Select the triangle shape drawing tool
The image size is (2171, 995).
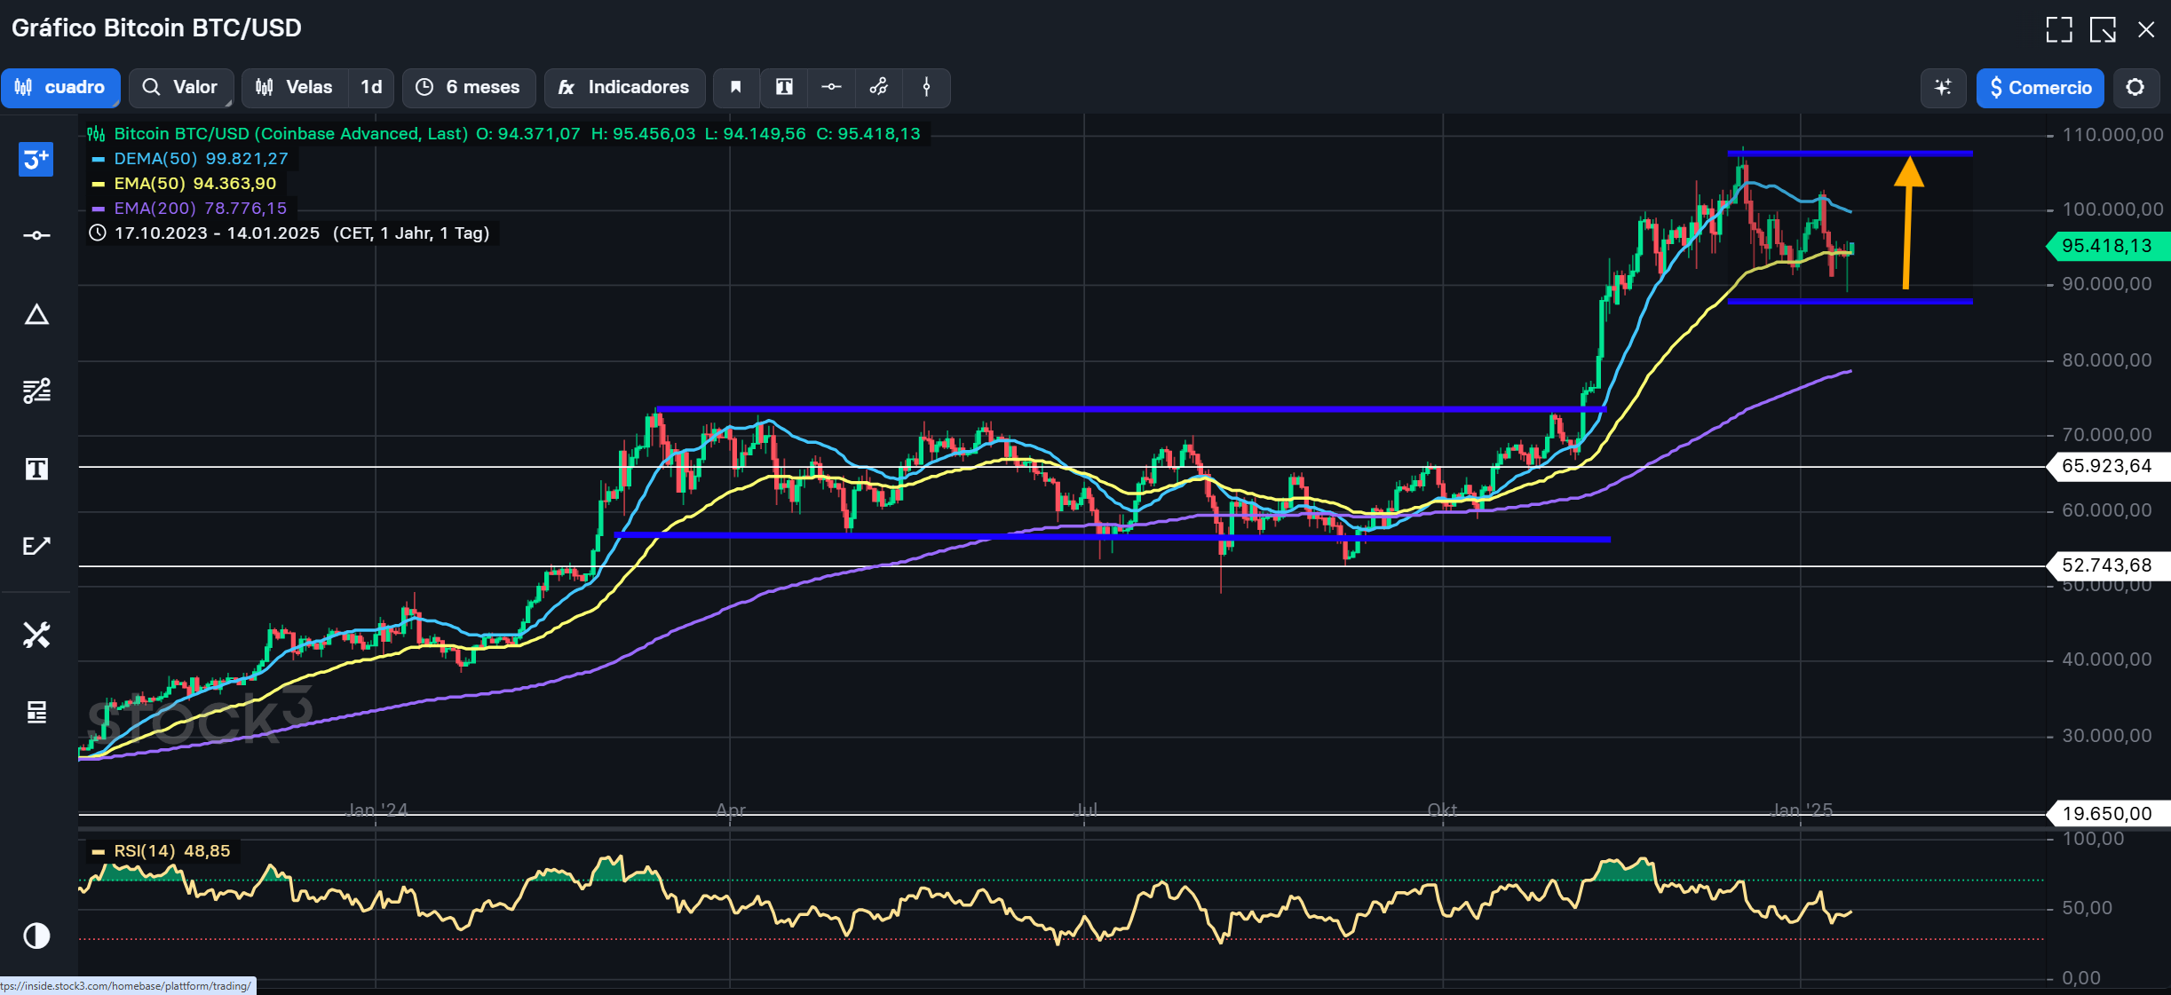coord(36,315)
